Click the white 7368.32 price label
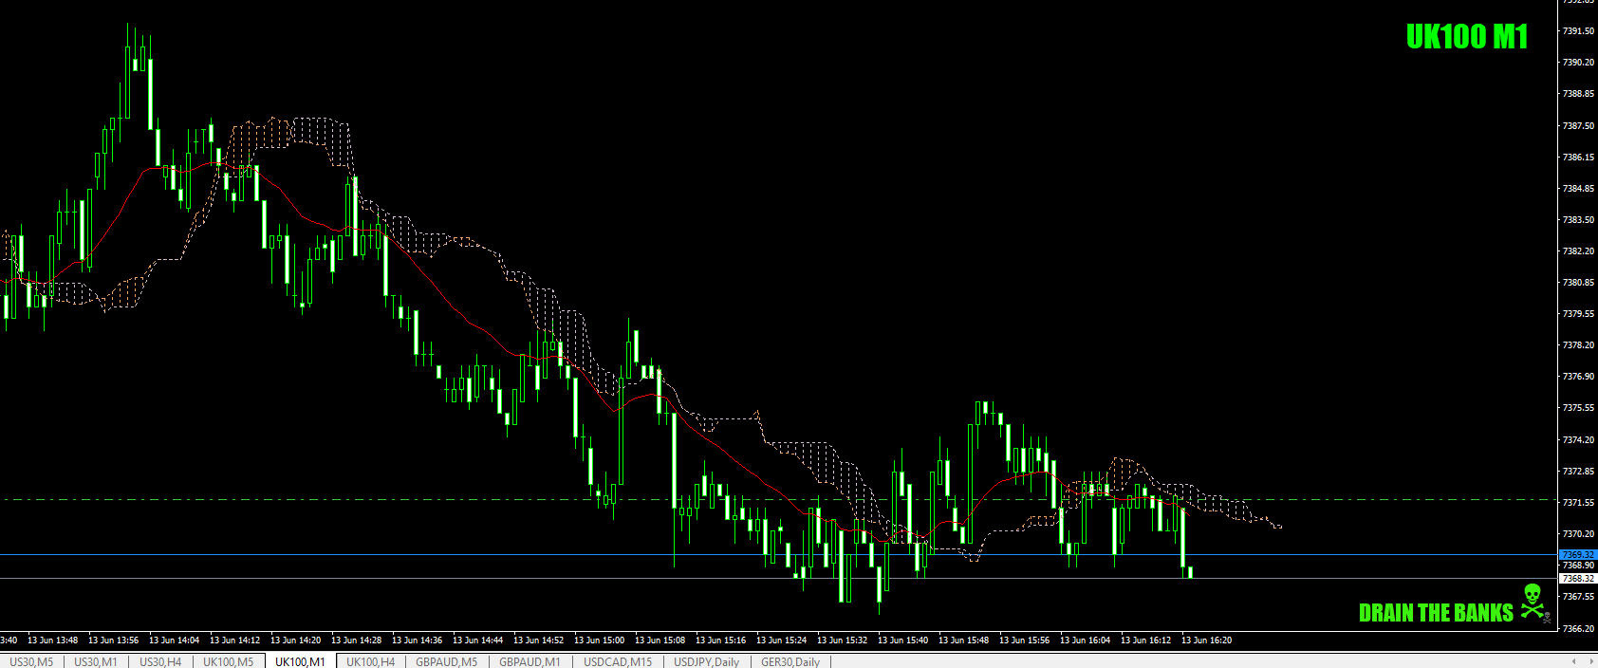Screen dimensions: 1598x668 coord(1578,578)
